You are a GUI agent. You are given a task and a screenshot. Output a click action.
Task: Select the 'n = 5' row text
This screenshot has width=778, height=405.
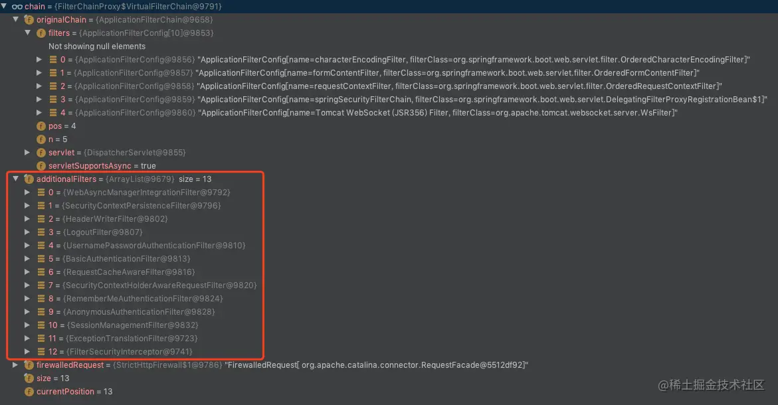point(58,139)
